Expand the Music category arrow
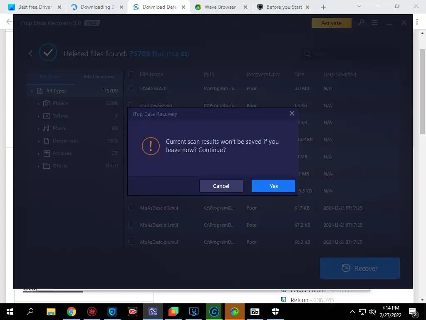Viewport: 426px width, 320px height. pyautogui.click(x=39, y=129)
